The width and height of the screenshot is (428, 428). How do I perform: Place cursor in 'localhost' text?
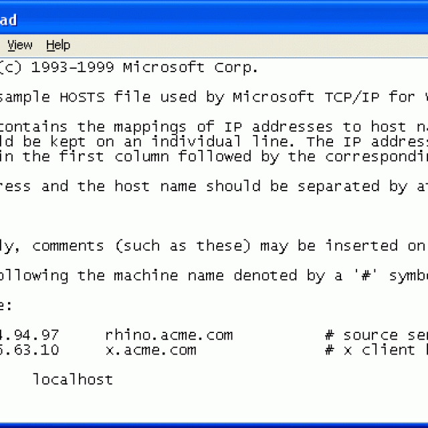(x=73, y=379)
